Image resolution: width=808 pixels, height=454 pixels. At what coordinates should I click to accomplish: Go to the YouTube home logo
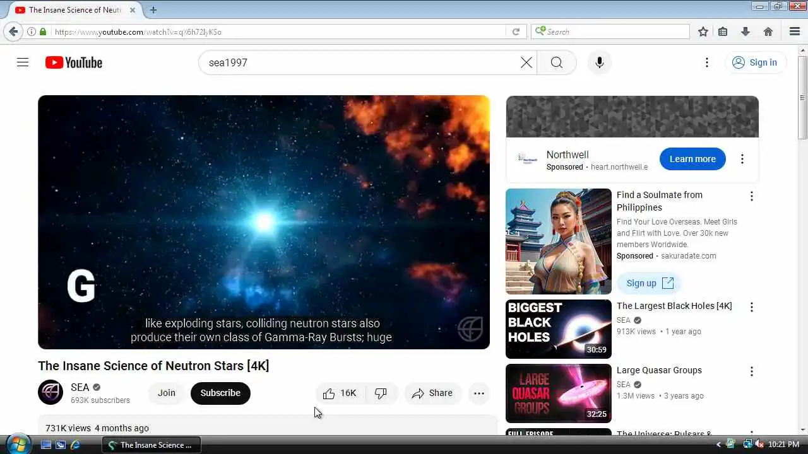[74, 62]
